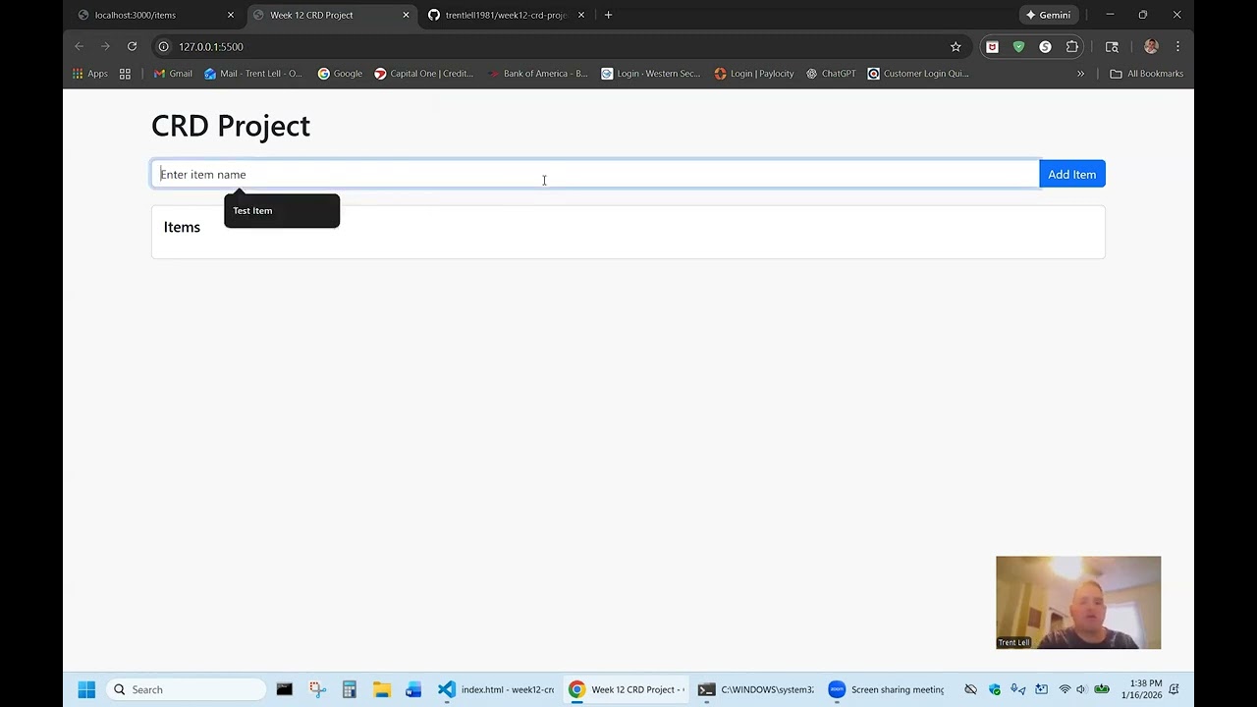
Task: Open the Chrome profile avatar
Action: [1151, 46]
